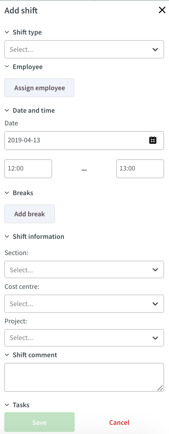
Task: Collapse the Employee section chevron
Action: click(7, 67)
